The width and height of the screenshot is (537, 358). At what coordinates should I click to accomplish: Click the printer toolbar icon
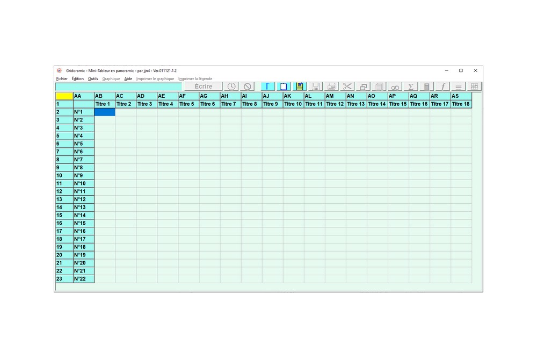[x=331, y=87]
